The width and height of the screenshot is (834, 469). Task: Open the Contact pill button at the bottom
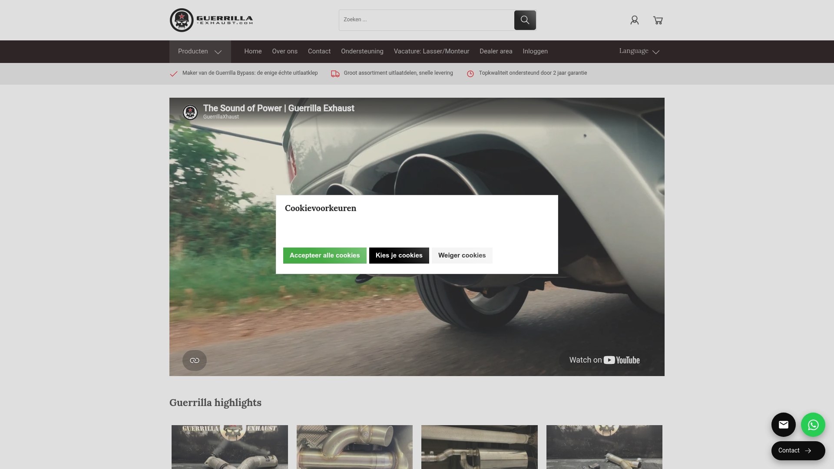click(x=798, y=451)
